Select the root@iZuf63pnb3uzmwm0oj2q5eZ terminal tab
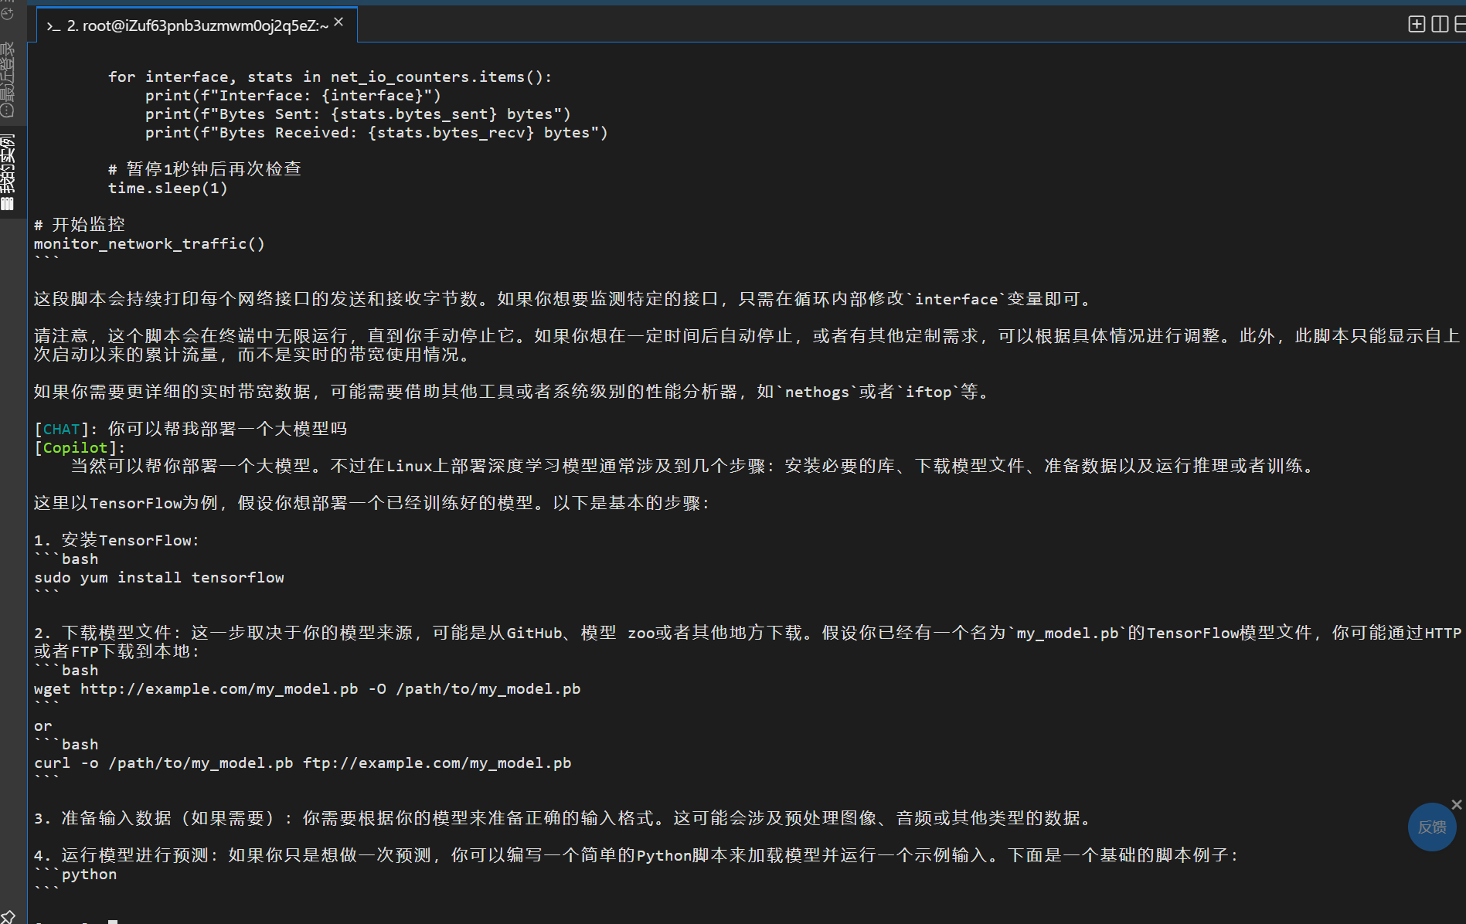 click(x=197, y=25)
